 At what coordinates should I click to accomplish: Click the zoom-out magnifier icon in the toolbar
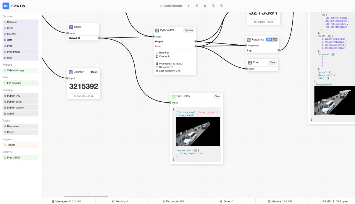(x=222, y=6)
